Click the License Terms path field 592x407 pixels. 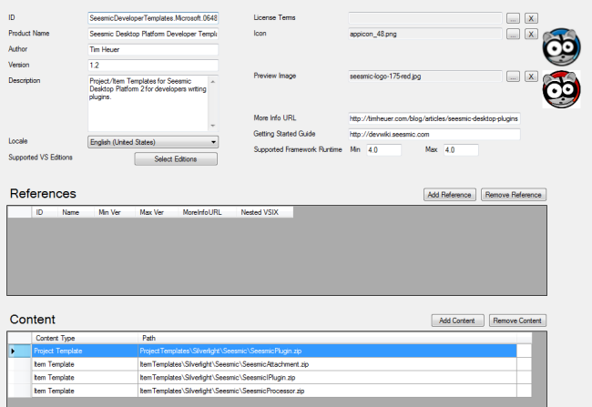click(x=425, y=18)
